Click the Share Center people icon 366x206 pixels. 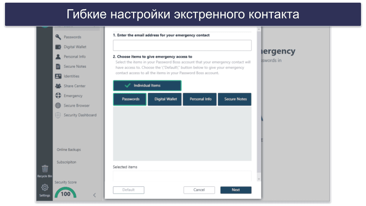coord(58,86)
